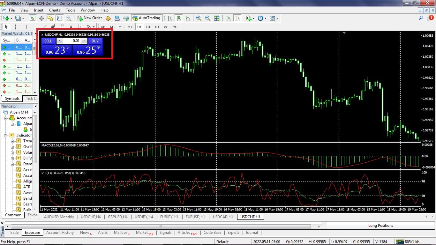Open the Profiles toolbar icon
The height and width of the screenshot is (245, 436).
point(18,18)
